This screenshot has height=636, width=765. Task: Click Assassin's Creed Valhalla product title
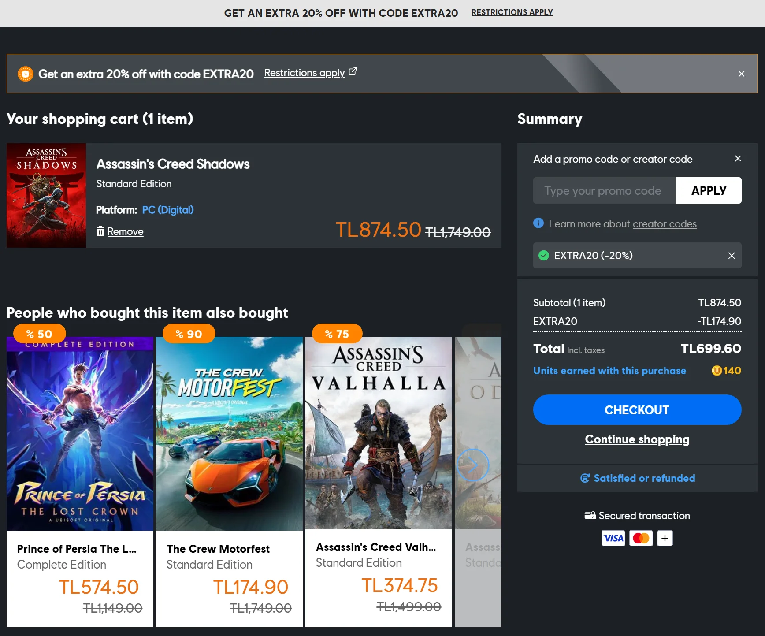click(376, 547)
